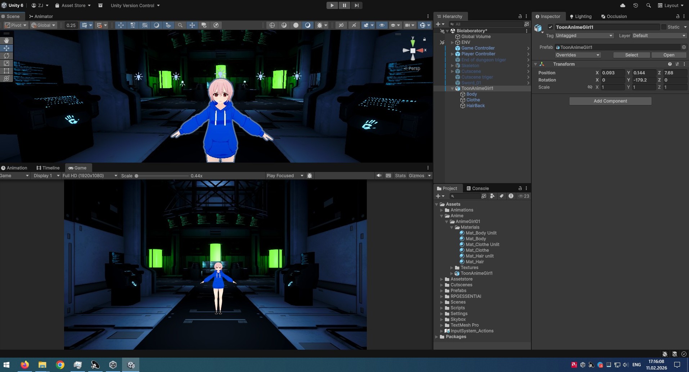Click the Step frame button
The width and height of the screenshot is (689, 372).
tap(356, 5)
